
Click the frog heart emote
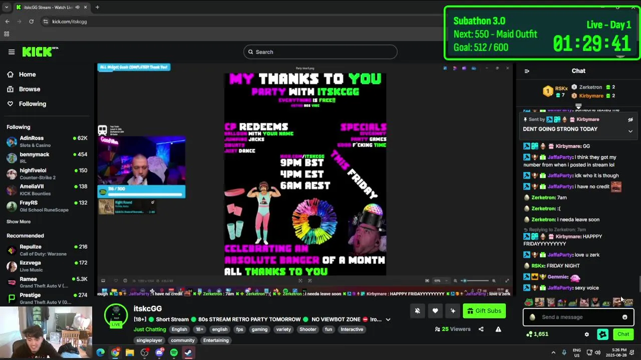(528, 302)
